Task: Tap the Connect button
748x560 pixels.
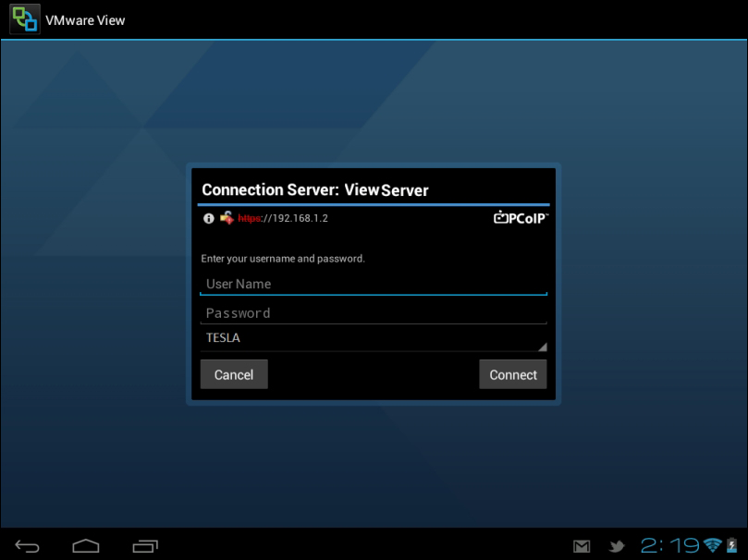Action: 513,374
